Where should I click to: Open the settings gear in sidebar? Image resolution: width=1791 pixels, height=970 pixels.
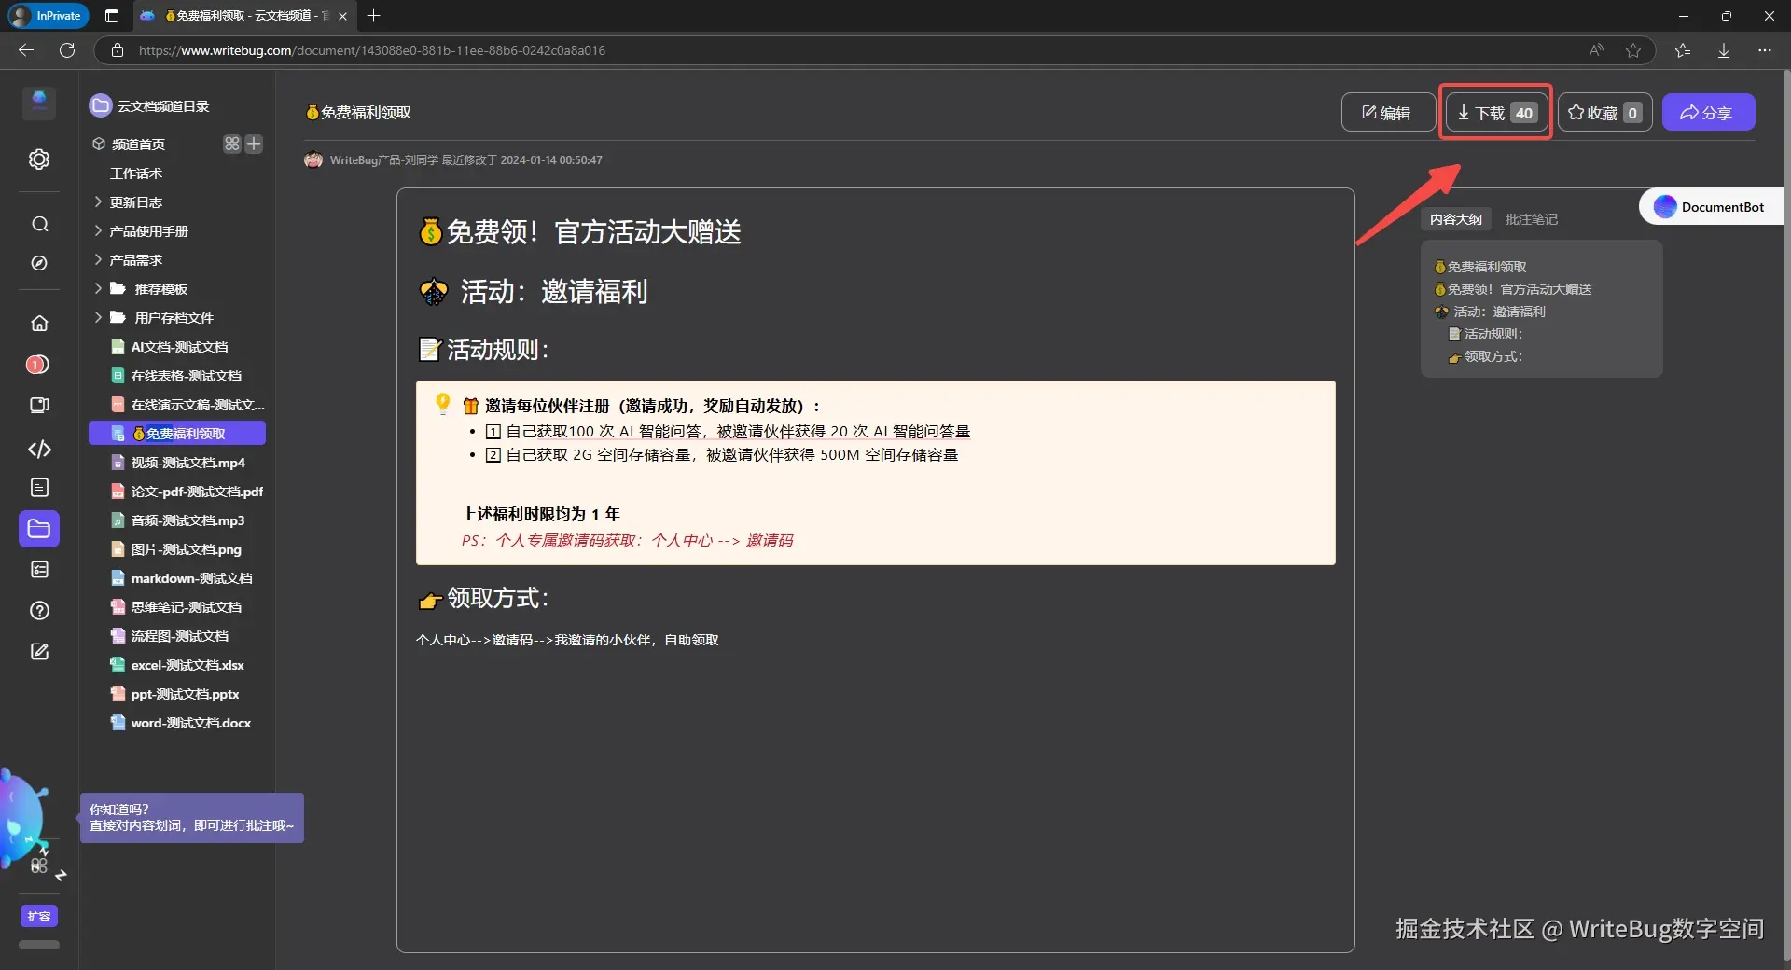(38, 159)
